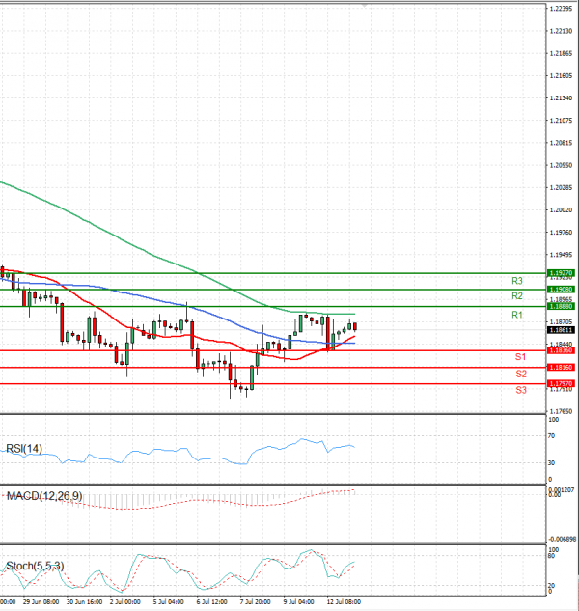Click the MACD -0.006898 scale value
The height and width of the screenshot is (611, 579).
pyautogui.click(x=563, y=539)
